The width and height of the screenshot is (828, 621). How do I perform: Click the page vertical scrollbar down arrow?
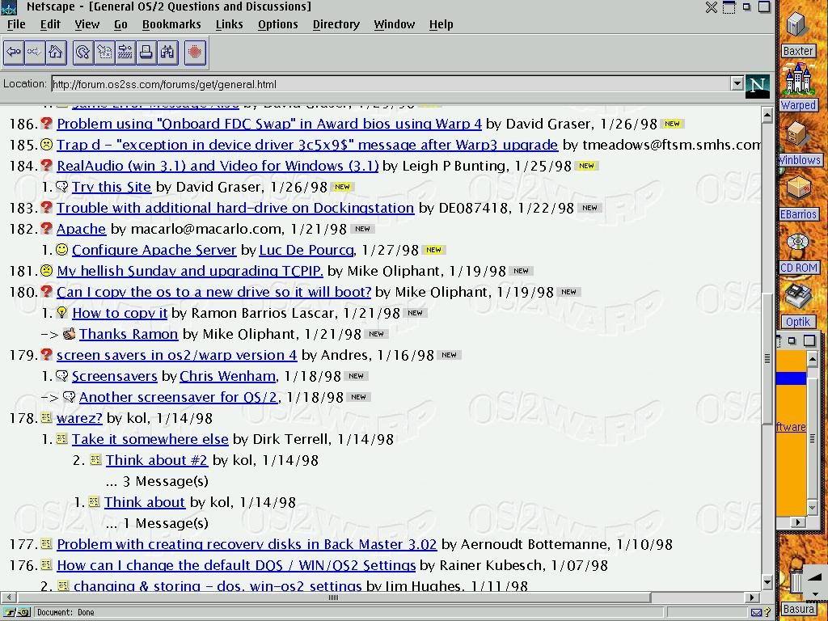[x=768, y=582]
